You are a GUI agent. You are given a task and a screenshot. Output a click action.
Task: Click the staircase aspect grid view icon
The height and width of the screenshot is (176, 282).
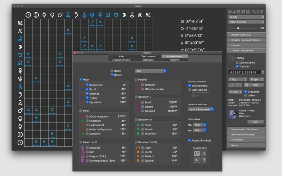pos(234,12)
